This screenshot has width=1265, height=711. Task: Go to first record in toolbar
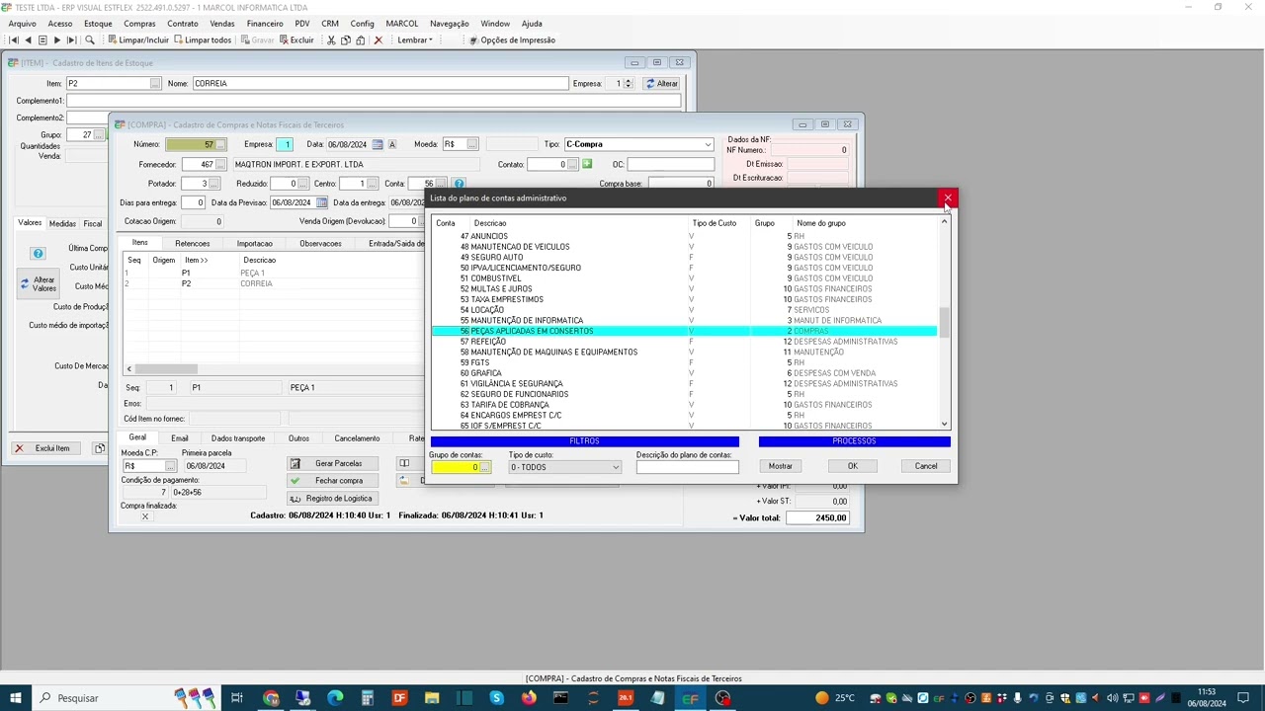14,40
